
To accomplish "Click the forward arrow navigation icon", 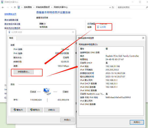I will [x=7, y=7].
